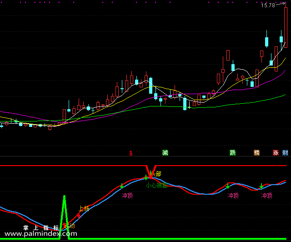
Task: Select the 头部 indicator label
Action: coord(156,174)
